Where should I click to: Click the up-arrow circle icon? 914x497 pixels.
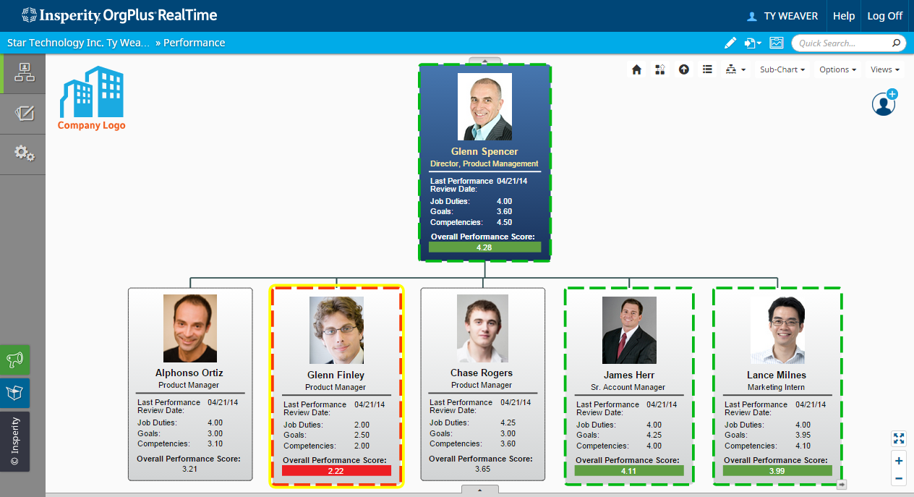[x=683, y=70]
